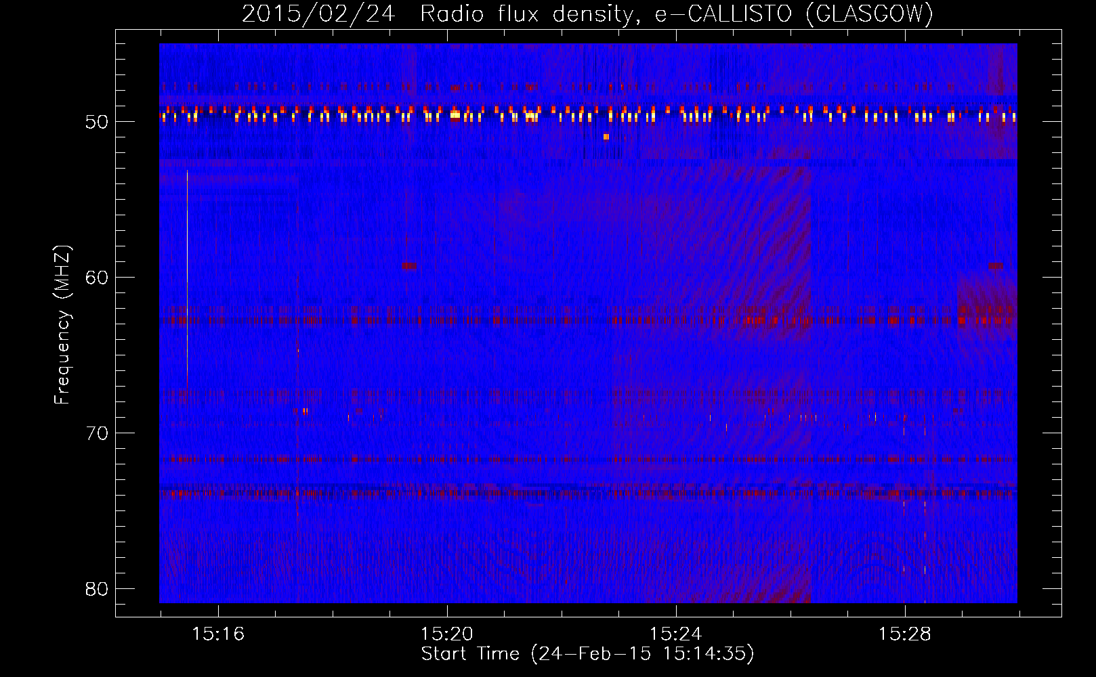The image size is (1096, 677).
Task: Click the Start Time axis caption
Action: pyautogui.click(x=587, y=654)
